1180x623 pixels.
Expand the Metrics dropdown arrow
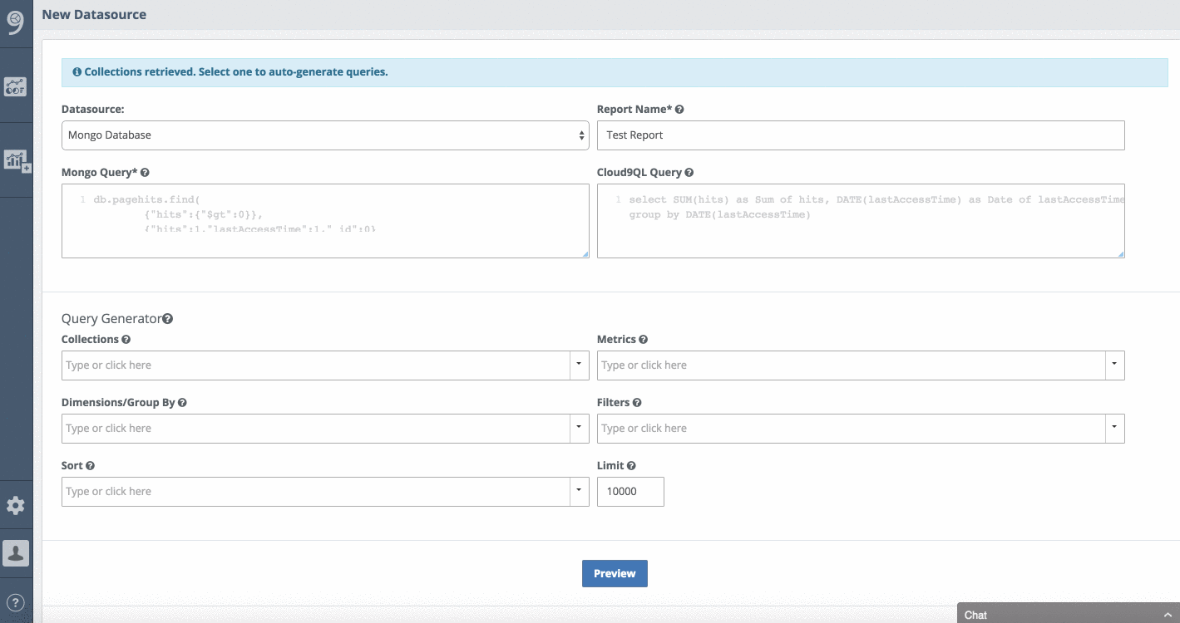pos(1114,365)
